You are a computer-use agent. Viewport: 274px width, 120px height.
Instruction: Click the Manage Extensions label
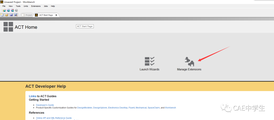tap(189, 69)
